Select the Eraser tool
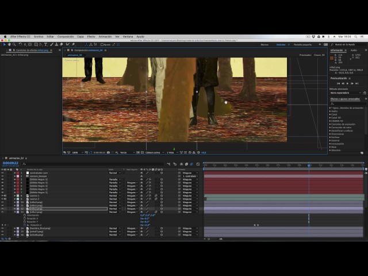The width and height of the screenshot is (368, 276). coord(62,44)
